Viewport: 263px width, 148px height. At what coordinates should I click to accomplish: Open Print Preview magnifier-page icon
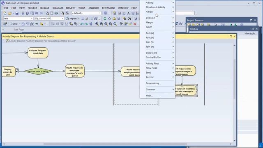pos(47,13)
